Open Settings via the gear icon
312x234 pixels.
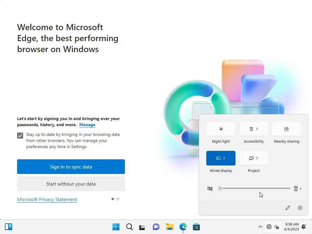(300, 208)
